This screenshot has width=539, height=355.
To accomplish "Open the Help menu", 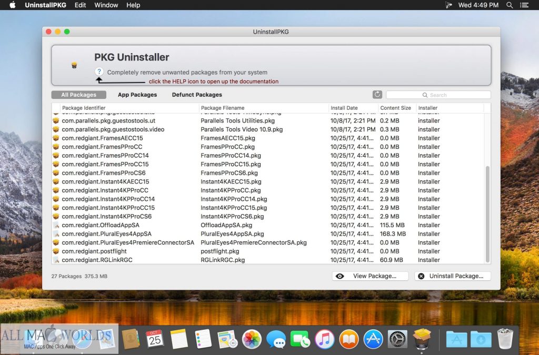I will [x=133, y=5].
